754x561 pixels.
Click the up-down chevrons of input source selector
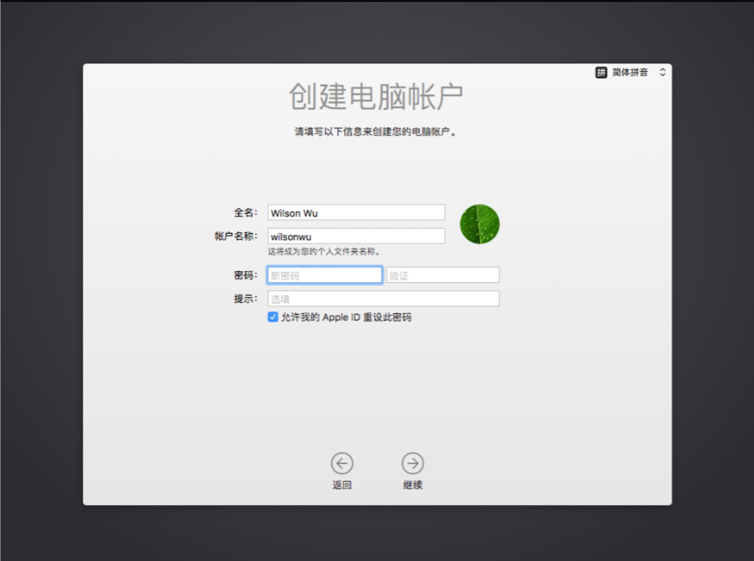(663, 72)
